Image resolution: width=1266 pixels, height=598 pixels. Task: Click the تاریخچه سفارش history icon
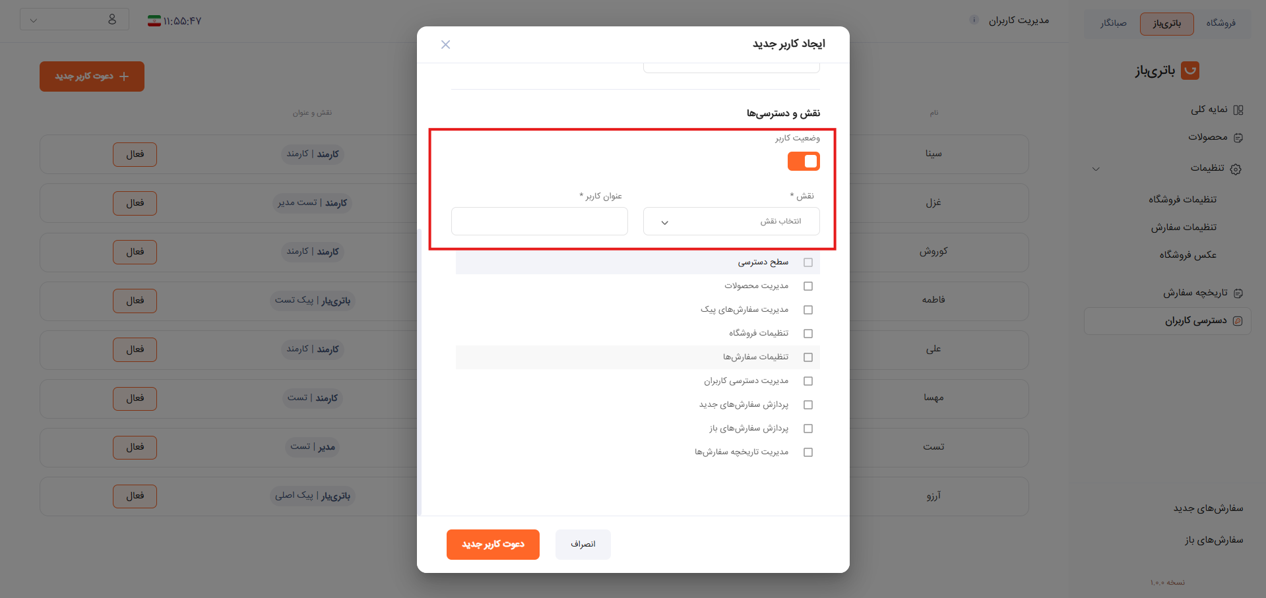[1238, 293]
